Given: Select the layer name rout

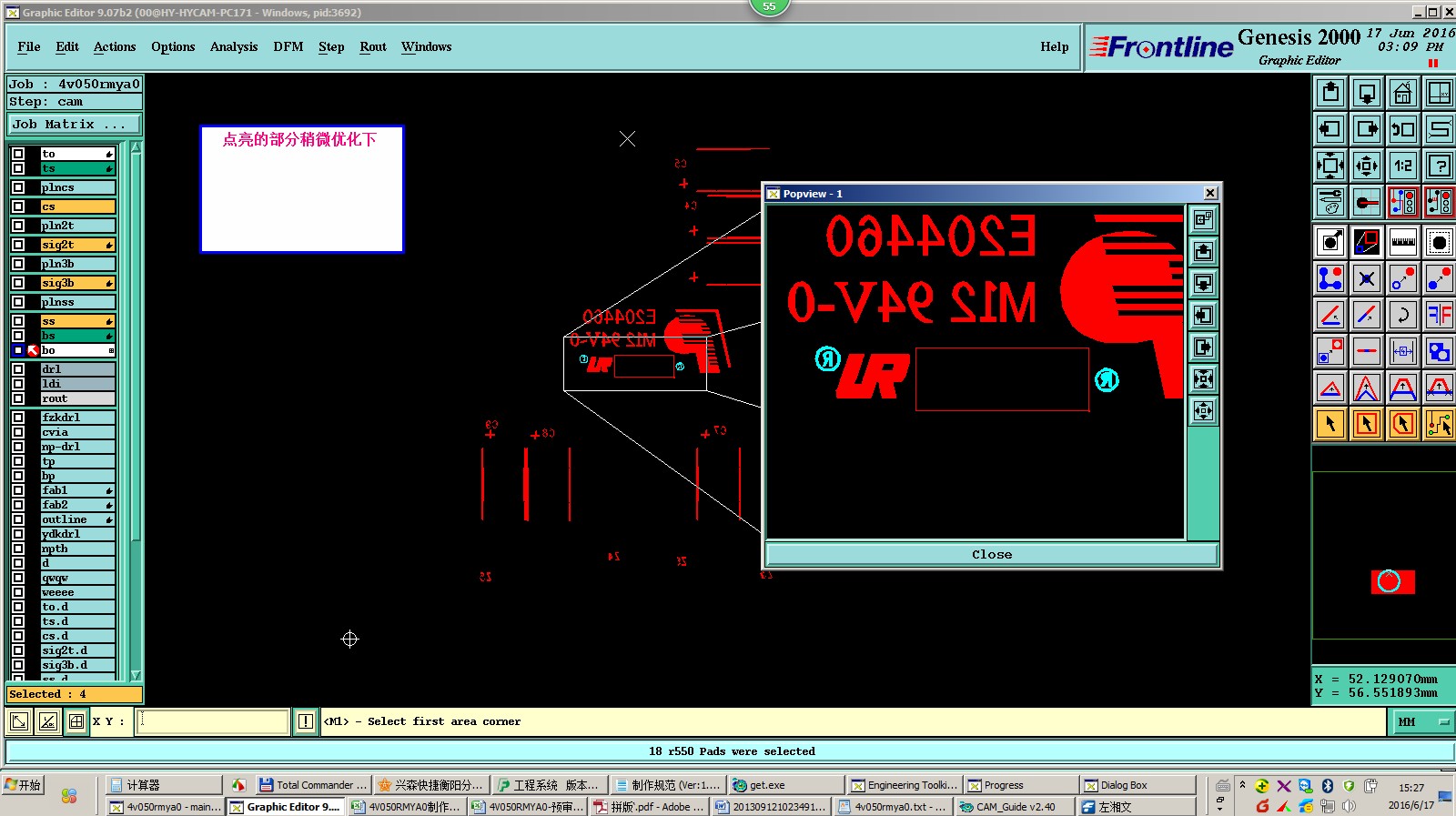Looking at the screenshot, I should pyautogui.click(x=77, y=398).
